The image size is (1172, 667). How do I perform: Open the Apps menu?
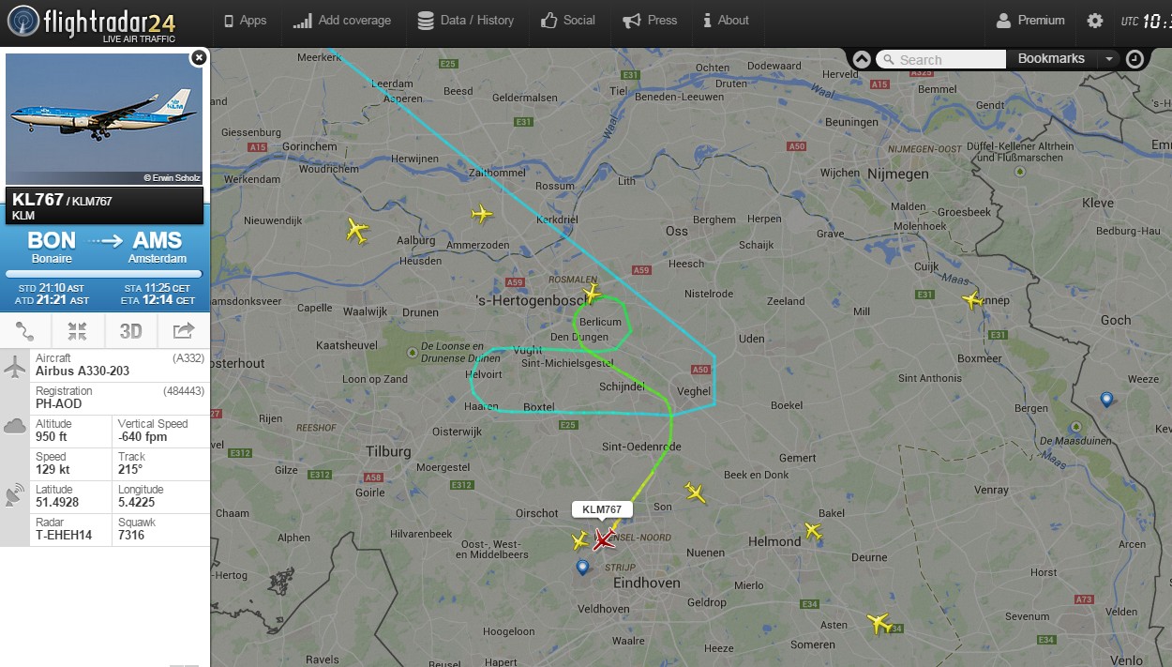[246, 21]
